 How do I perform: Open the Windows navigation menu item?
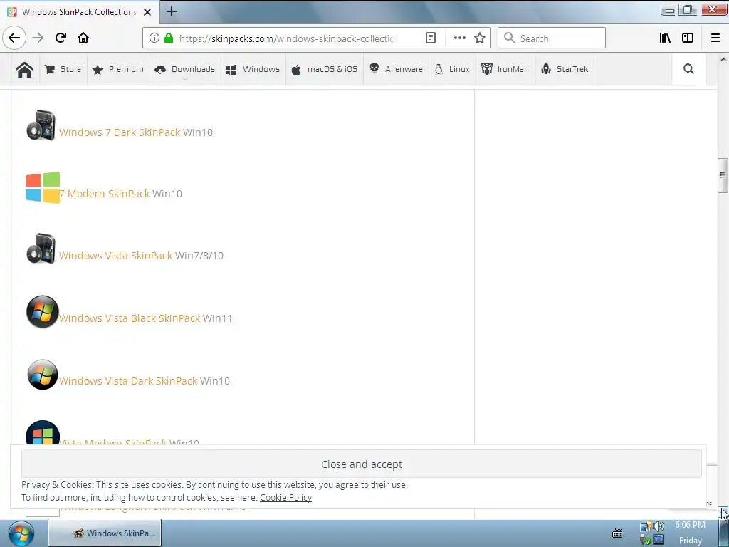click(253, 69)
